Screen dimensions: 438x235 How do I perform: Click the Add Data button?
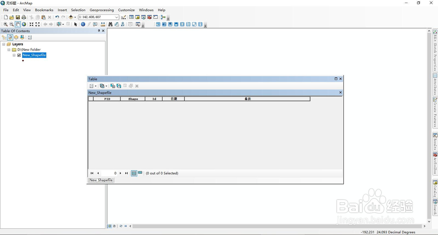[71, 17]
